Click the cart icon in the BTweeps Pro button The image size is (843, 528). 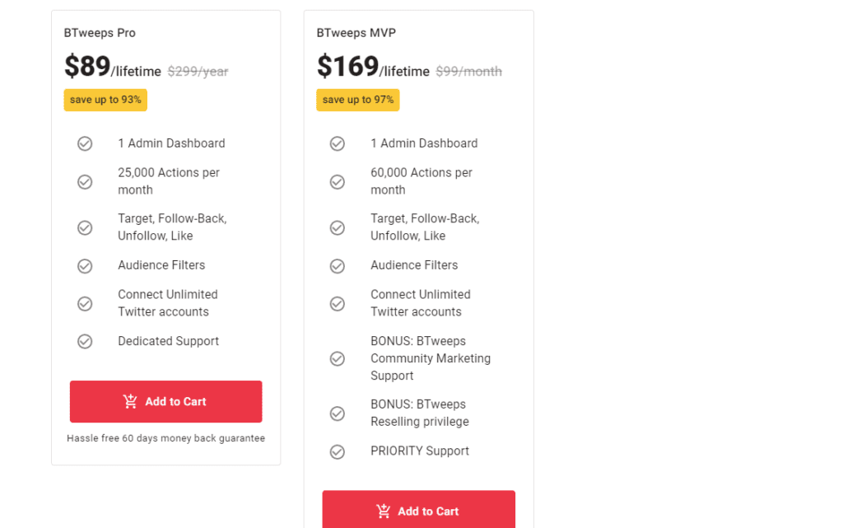(x=130, y=401)
